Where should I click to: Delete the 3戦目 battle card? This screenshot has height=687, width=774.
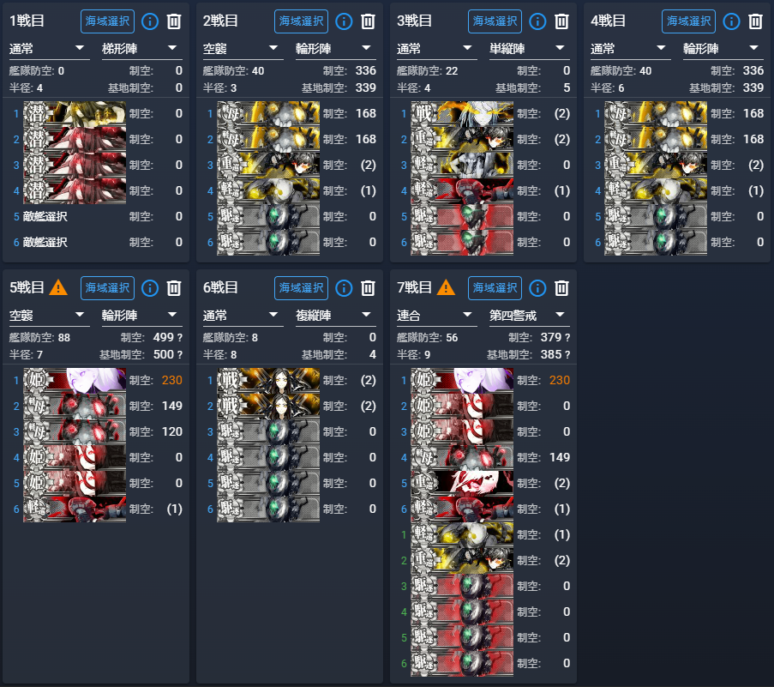[561, 21]
